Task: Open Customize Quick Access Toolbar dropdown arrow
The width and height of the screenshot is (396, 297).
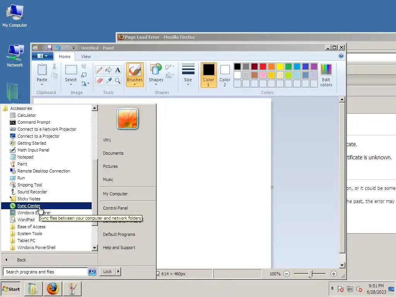Action: tap(73, 48)
